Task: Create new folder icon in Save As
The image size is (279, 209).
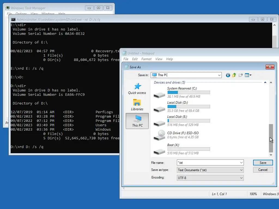Action: pyautogui.click(x=241, y=75)
